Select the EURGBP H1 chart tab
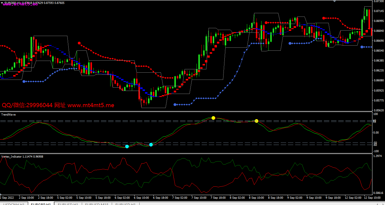 (x=41, y=204)
